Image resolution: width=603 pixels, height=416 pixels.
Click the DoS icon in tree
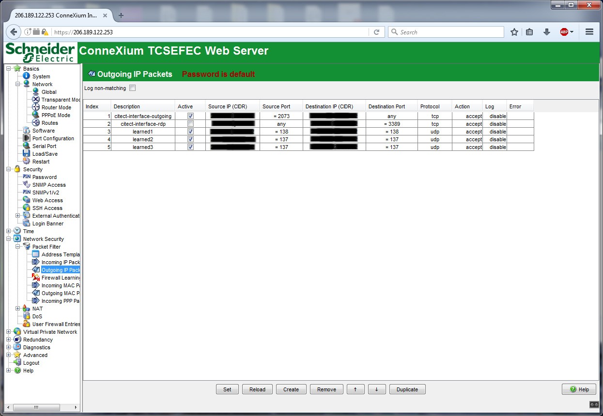point(27,316)
